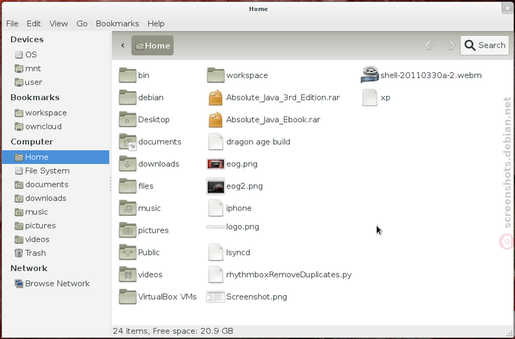Open downloads in the sidebar
515x339 pixels.
tap(55, 198)
